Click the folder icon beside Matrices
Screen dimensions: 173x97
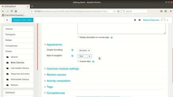(x=8, y=85)
